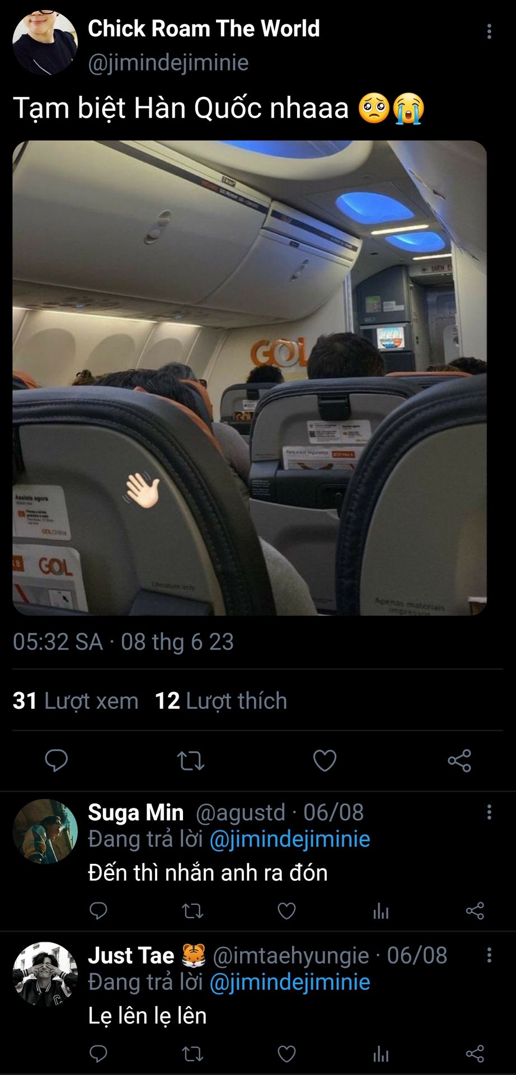516x1075 pixels.
Task: Like Suga Min's reply
Action: (x=287, y=911)
